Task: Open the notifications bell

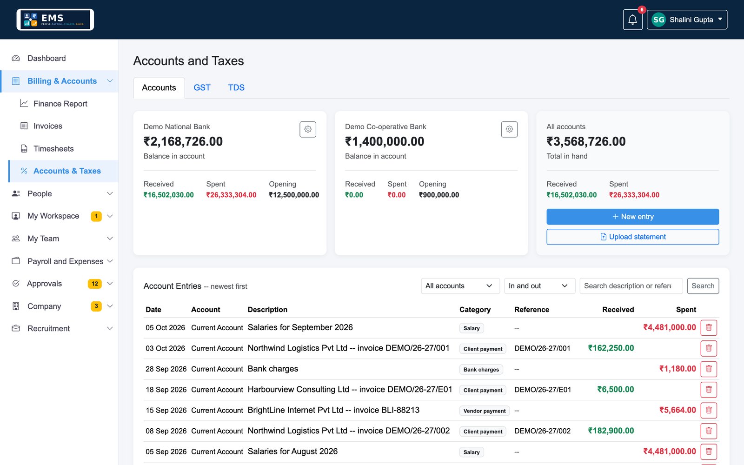Action: click(x=632, y=20)
